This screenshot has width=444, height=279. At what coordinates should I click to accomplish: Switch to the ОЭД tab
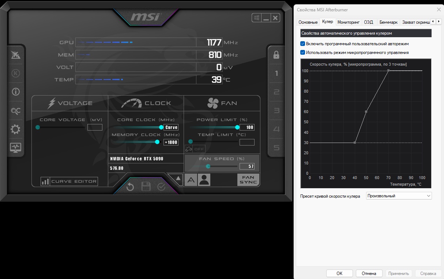[369, 22]
